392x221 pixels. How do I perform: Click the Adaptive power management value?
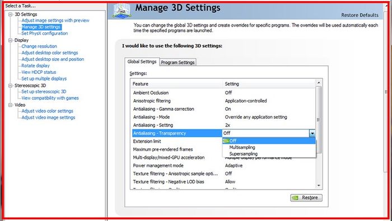[234, 166]
